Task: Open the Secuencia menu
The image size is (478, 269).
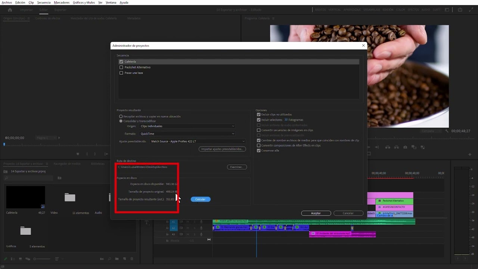Action: tap(44, 3)
